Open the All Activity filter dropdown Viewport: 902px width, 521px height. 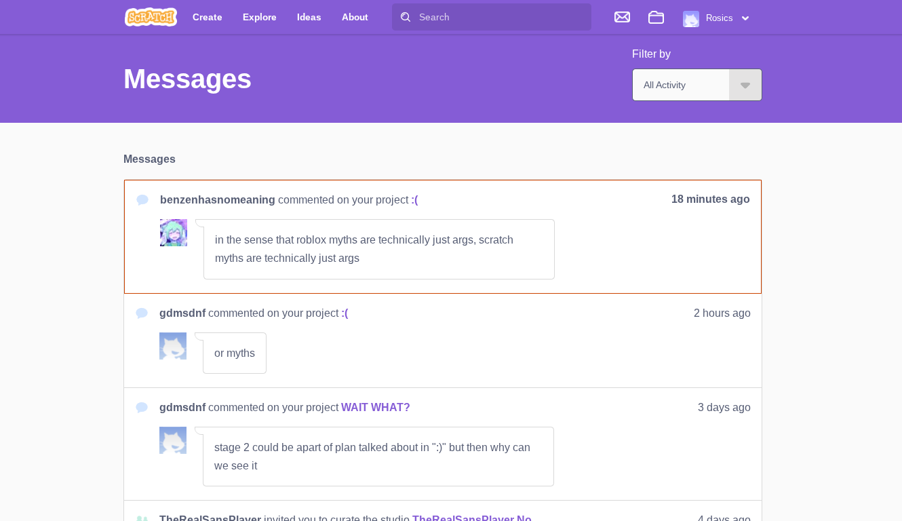tap(680, 85)
